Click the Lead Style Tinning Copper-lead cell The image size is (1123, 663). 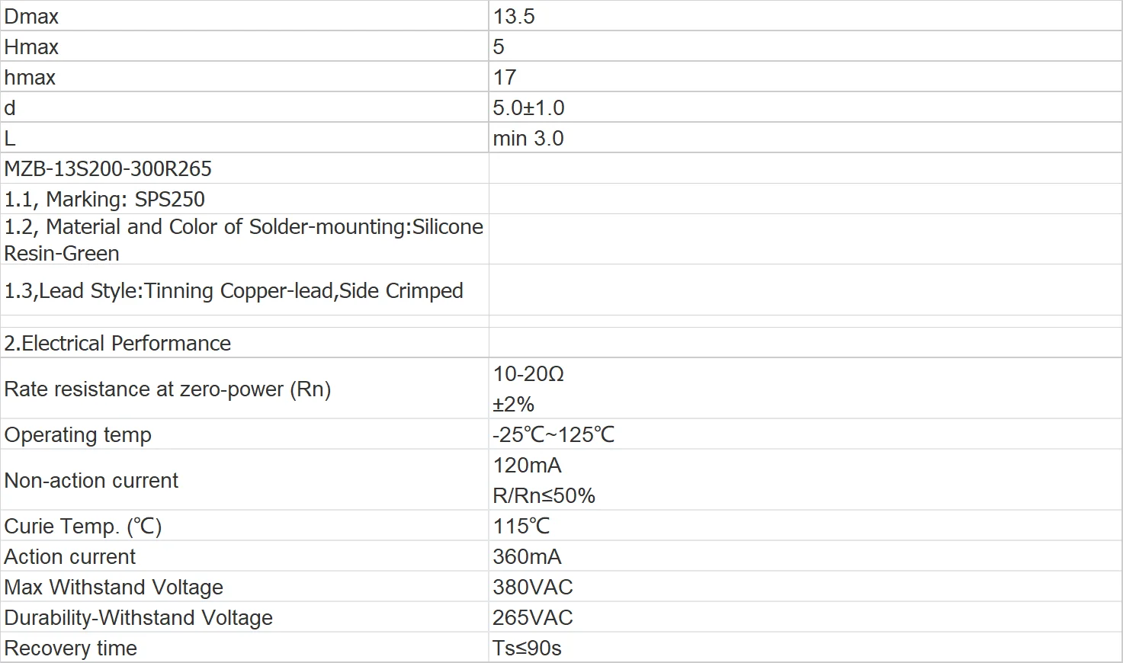pos(233,290)
